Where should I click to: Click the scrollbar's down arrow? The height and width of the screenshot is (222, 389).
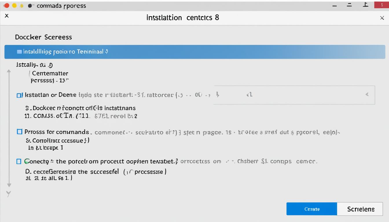click(9, 185)
